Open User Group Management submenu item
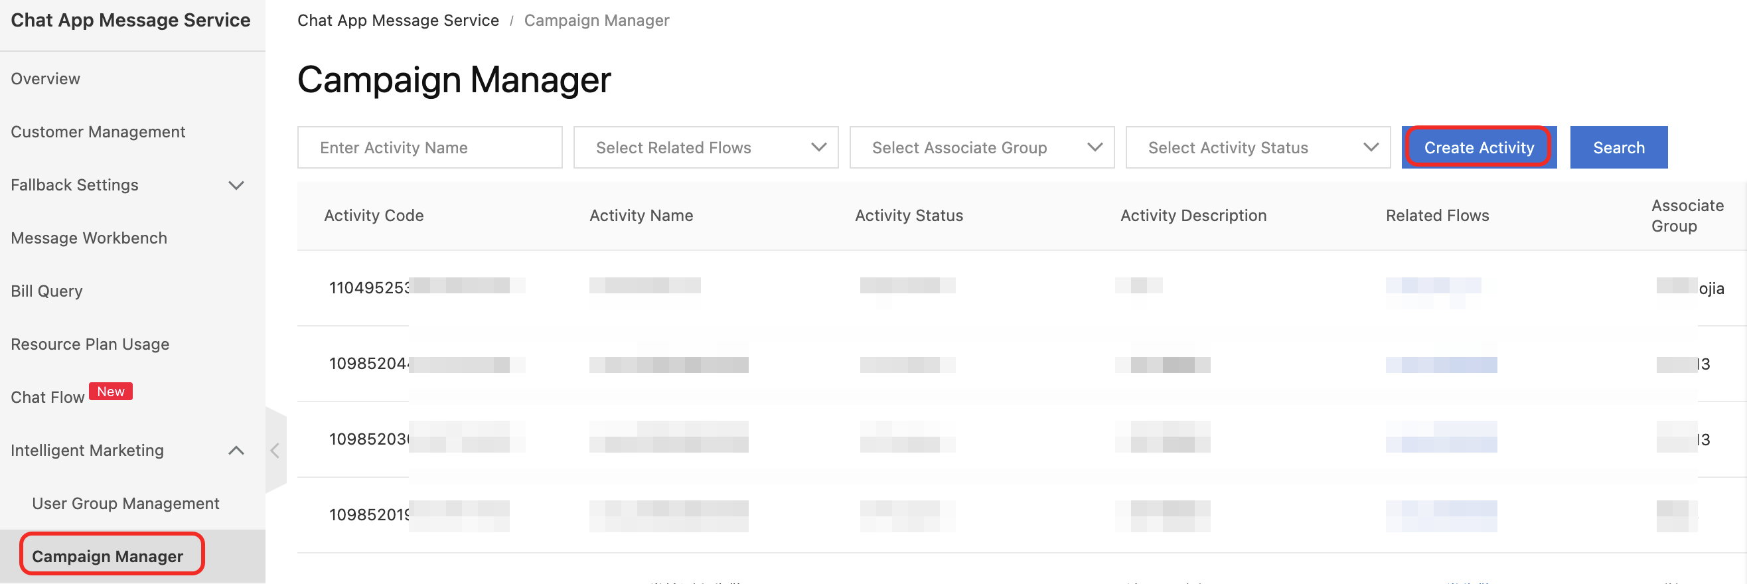 pyautogui.click(x=125, y=503)
